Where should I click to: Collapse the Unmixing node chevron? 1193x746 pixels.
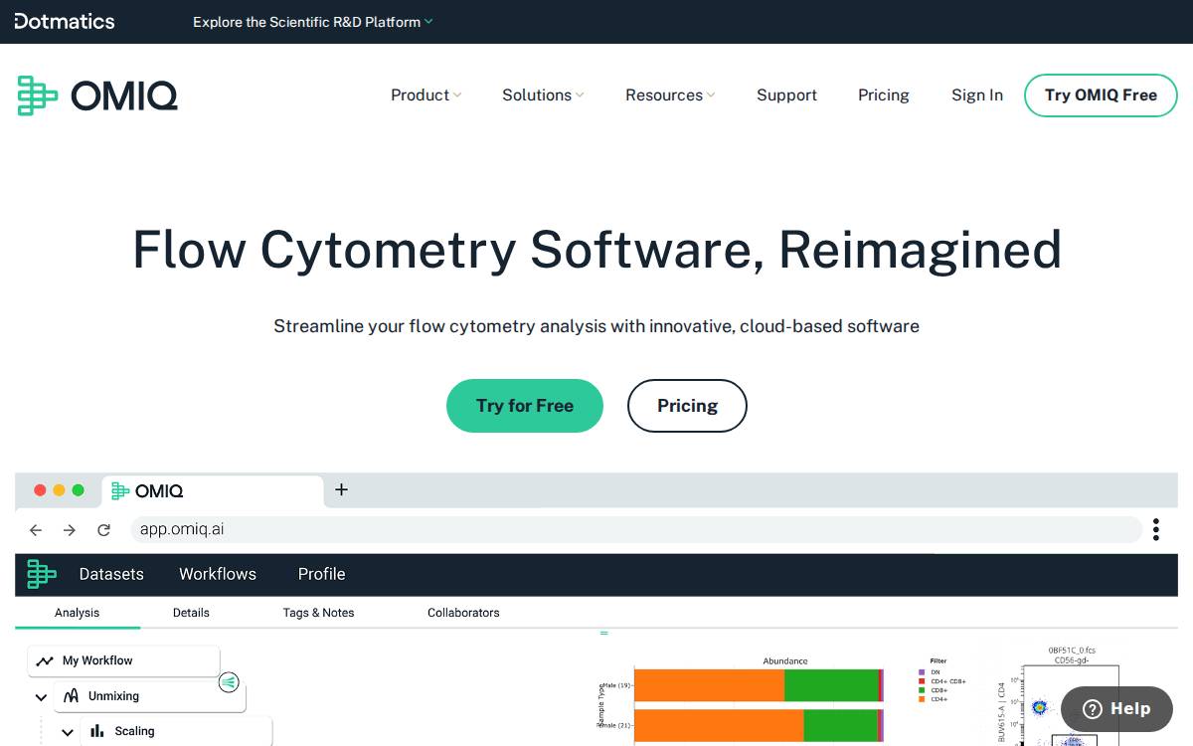[41, 697]
